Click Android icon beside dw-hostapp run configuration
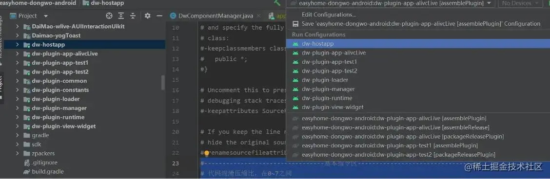 pos(295,44)
